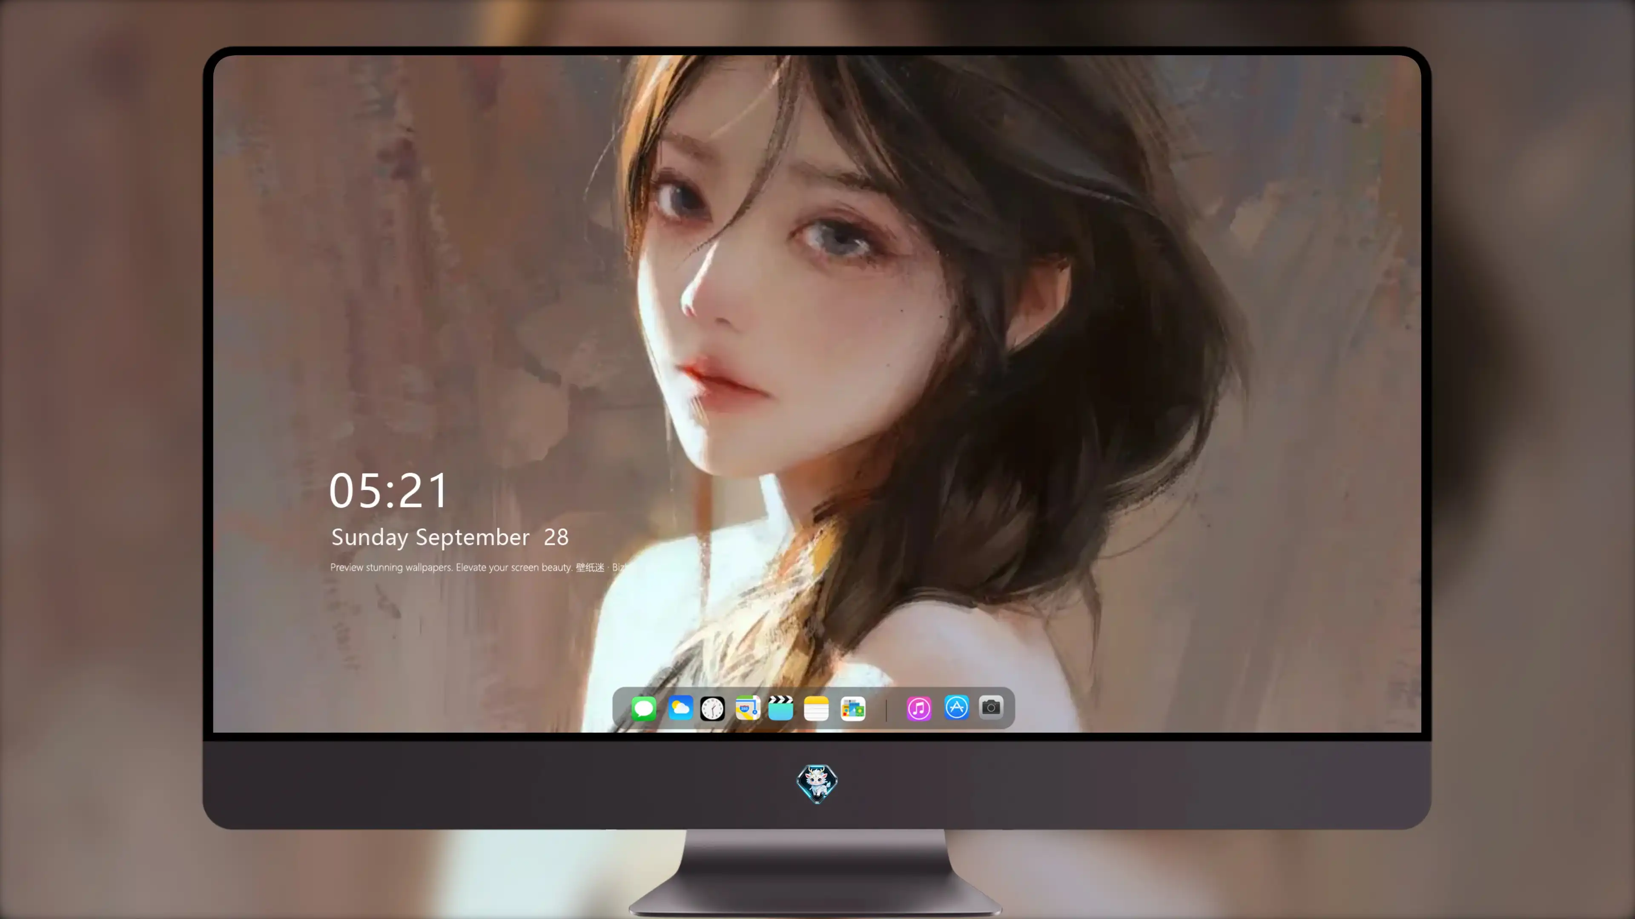Viewport: 1635px width, 919px height.
Task: Open the App Store from the dock
Action: tap(956, 708)
